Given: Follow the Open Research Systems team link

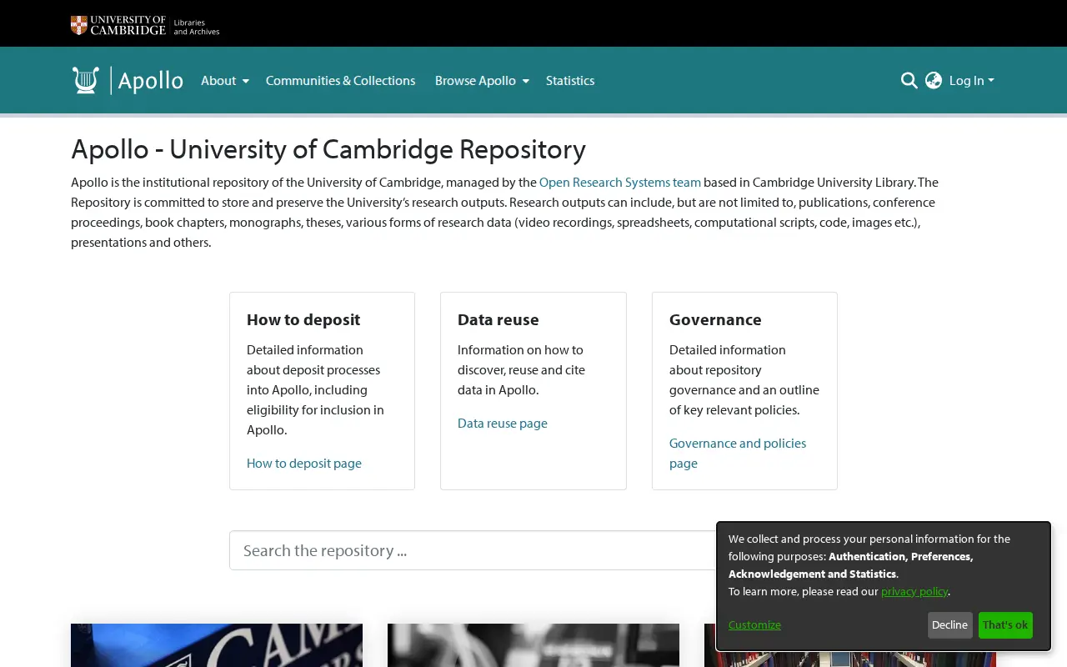Looking at the screenshot, I should click(620, 182).
